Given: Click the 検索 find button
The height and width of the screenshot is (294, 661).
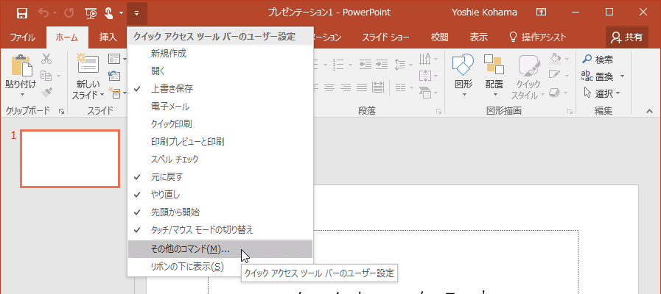Looking at the screenshot, I should pyautogui.click(x=598, y=60).
